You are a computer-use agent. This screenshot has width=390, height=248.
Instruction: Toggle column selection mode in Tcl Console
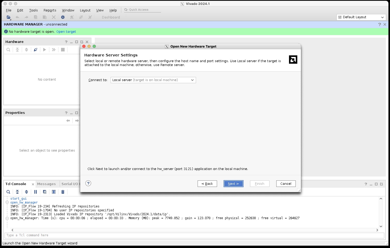54,192
